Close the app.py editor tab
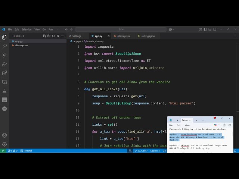The height and width of the screenshot is (179, 239). (x=109, y=36)
